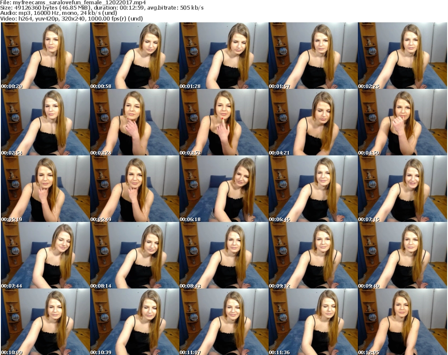Select the thumbnail timestamped 00:10:09
The height and width of the screenshot is (355, 448).
pyautogui.click(x=45, y=322)
